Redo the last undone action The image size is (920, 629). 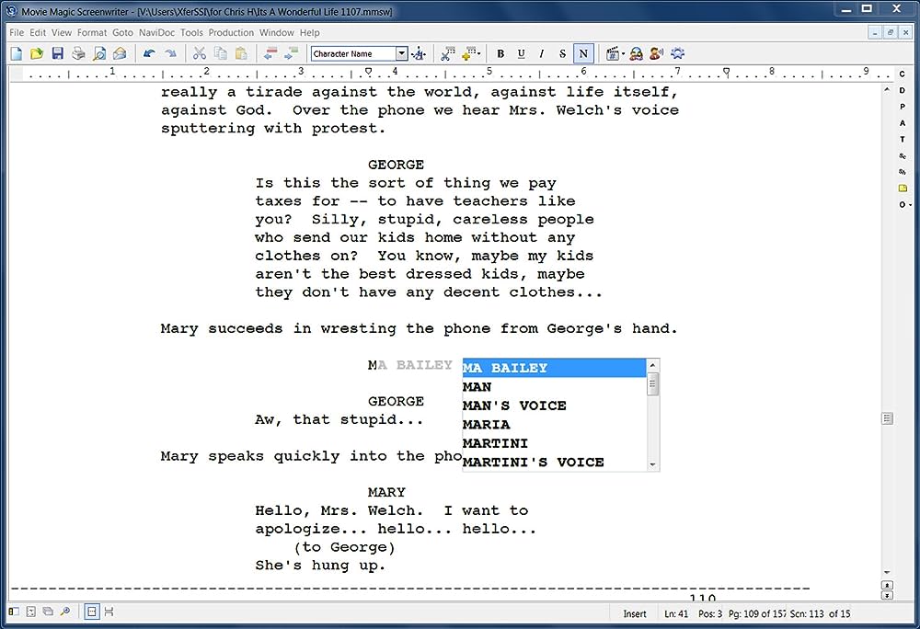point(170,54)
